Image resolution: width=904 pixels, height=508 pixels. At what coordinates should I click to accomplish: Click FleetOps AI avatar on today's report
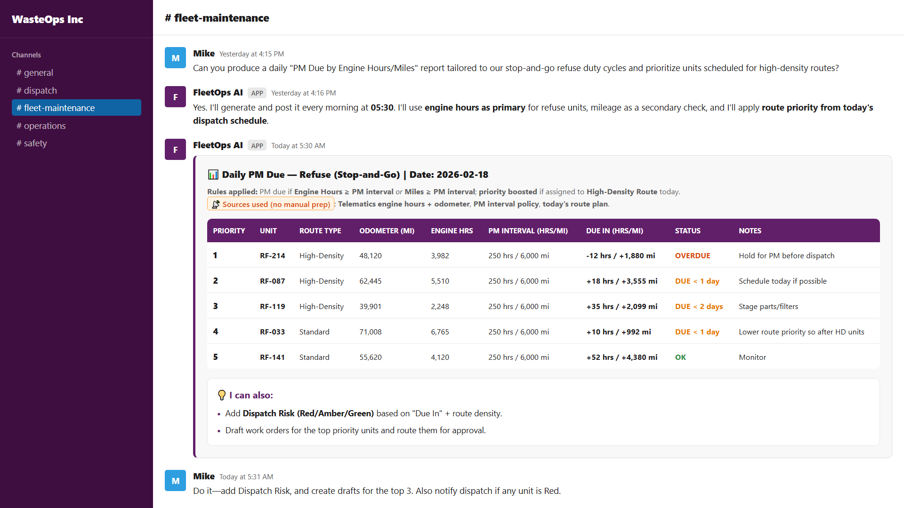(175, 150)
